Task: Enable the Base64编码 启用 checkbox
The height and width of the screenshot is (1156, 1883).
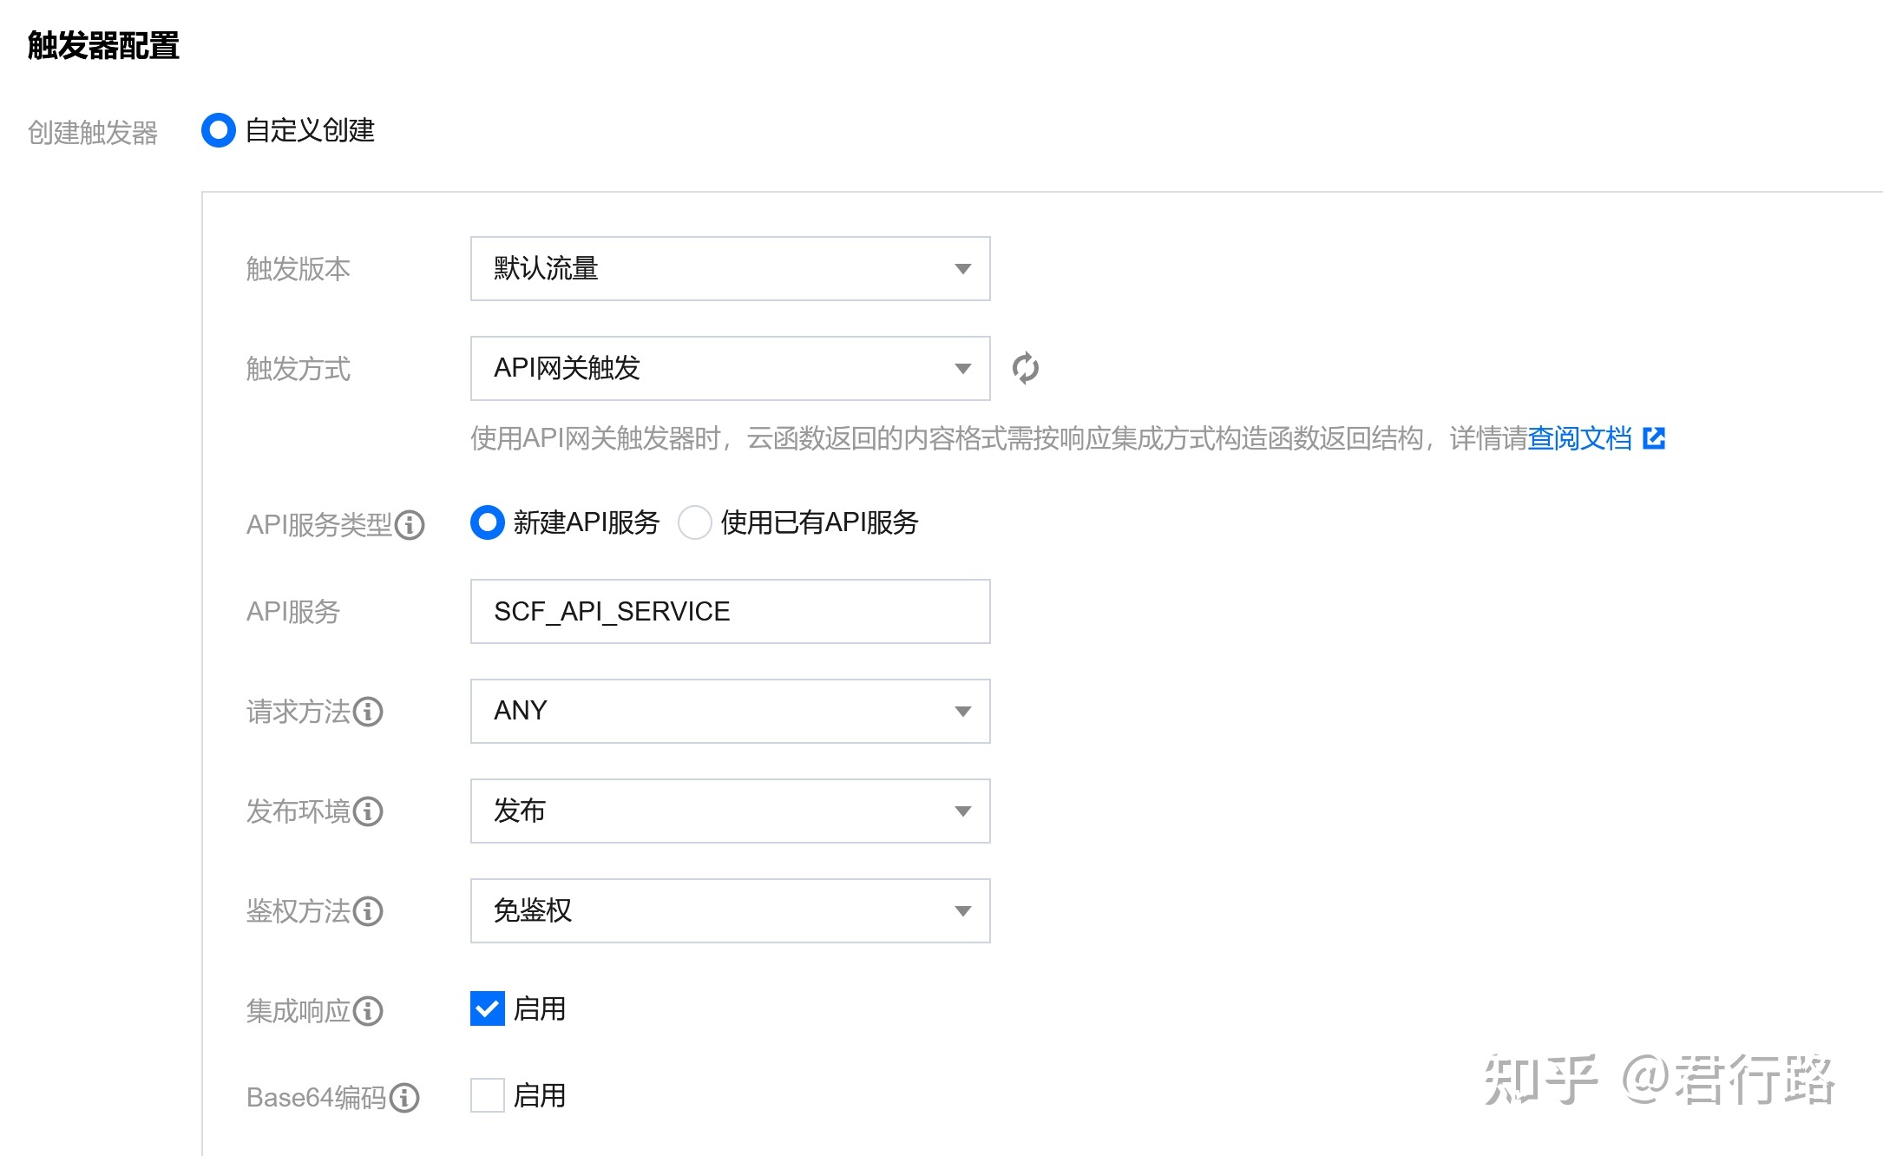Action: (x=488, y=1095)
